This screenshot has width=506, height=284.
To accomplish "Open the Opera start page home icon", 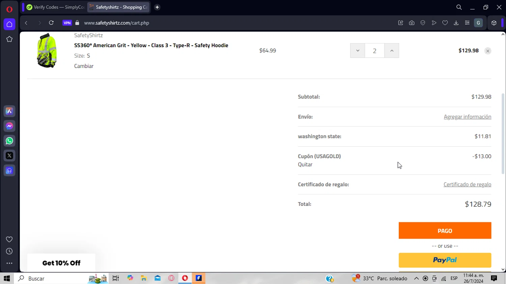I will [9, 24].
